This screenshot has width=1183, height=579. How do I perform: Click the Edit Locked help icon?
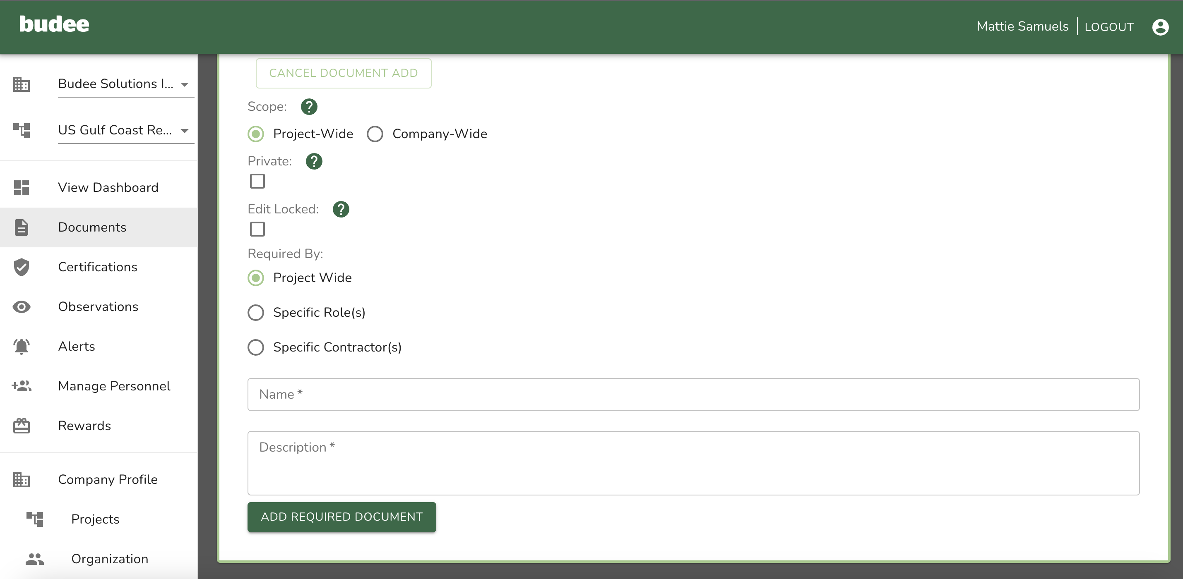point(341,209)
